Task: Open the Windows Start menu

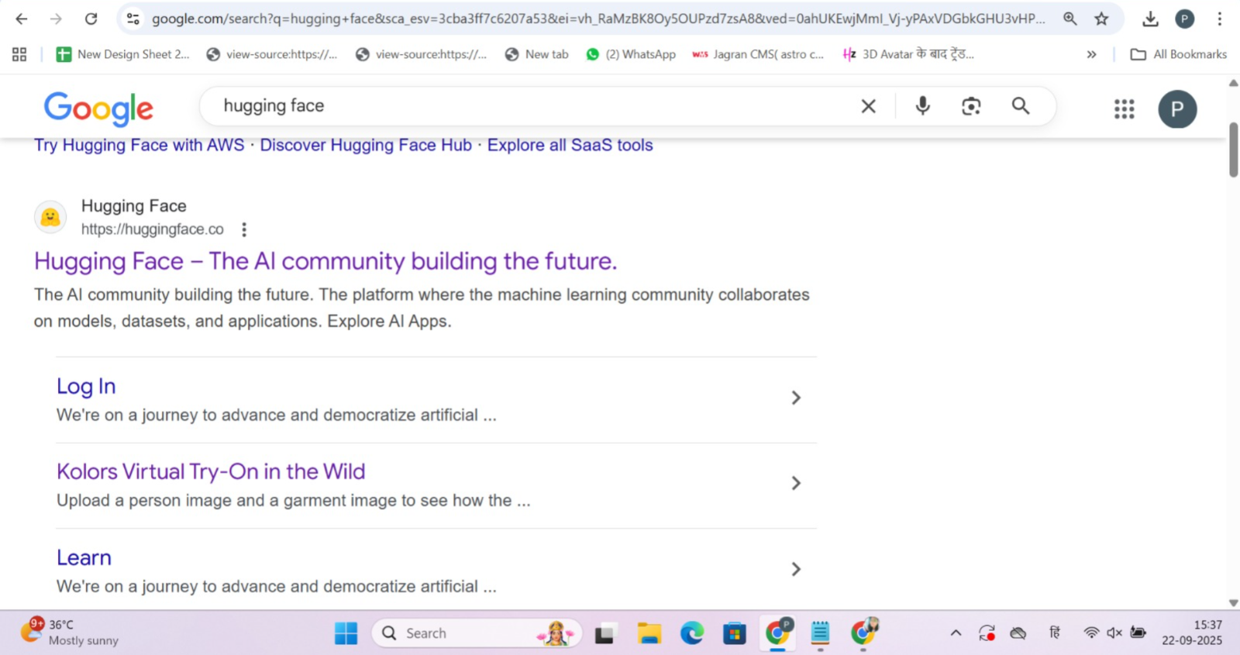Action: point(346,633)
